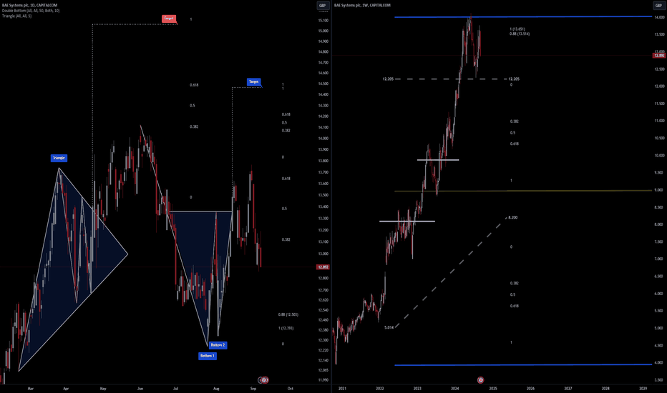Image resolution: width=667 pixels, height=393 pixels.
Task: Click the 2021 label on the weekly time axis
Action: point(342,388)
